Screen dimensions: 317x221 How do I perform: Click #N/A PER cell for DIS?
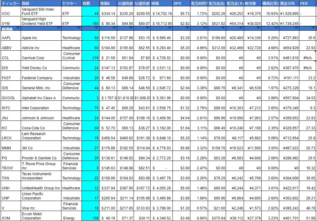coord(308,66)
